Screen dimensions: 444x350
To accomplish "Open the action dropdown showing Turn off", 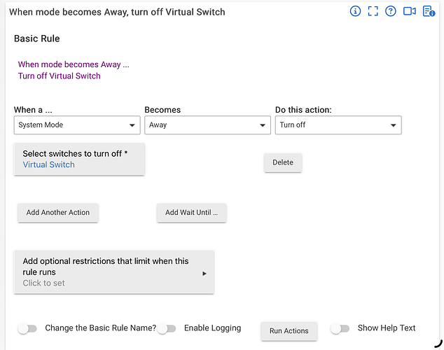I will [338, 125].
